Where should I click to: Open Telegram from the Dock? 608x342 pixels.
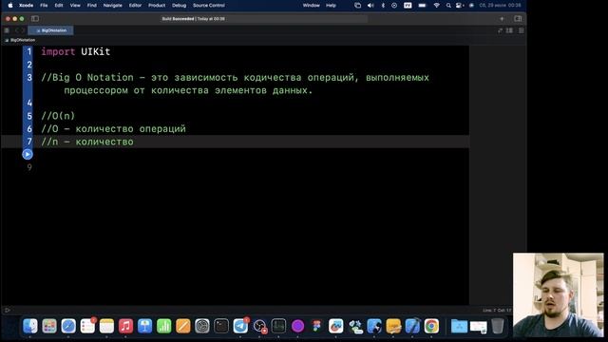coord(240,326)
